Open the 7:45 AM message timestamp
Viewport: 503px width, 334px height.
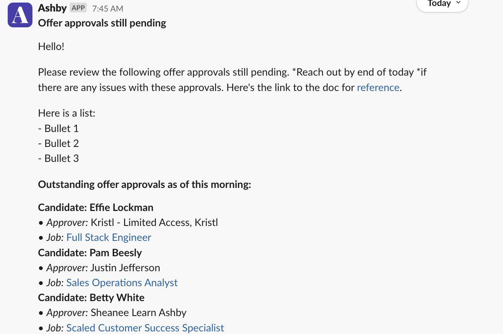click(108, 9)
